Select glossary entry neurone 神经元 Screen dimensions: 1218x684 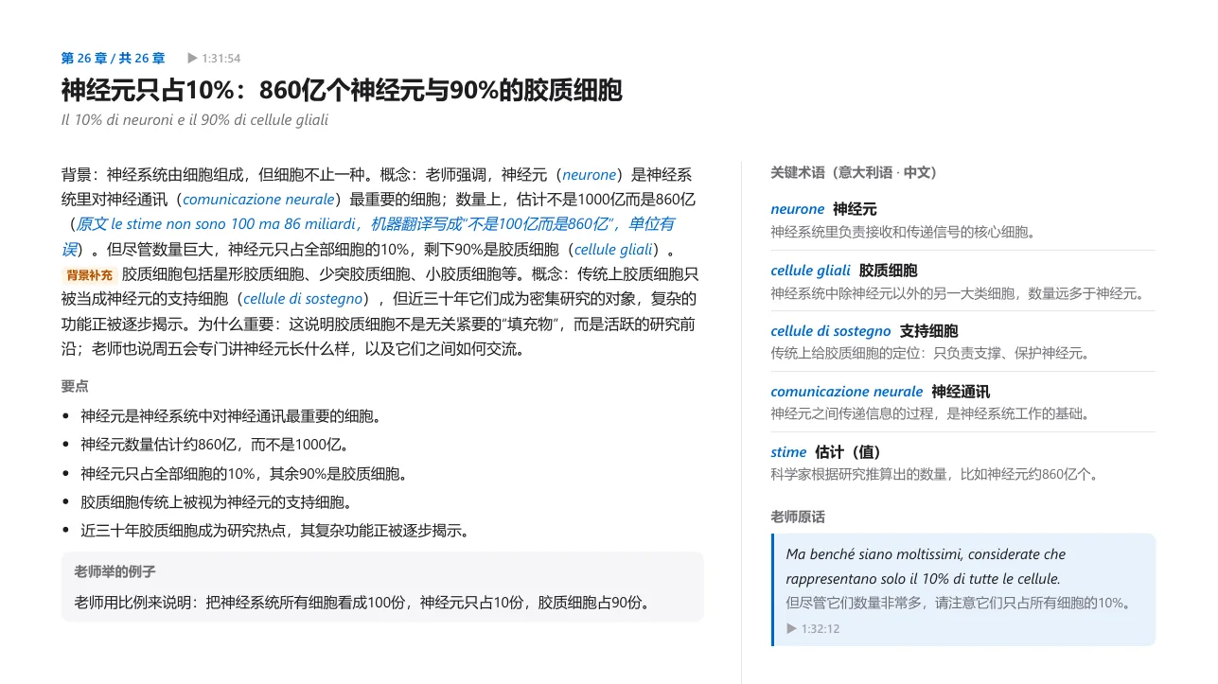(823, 209)
